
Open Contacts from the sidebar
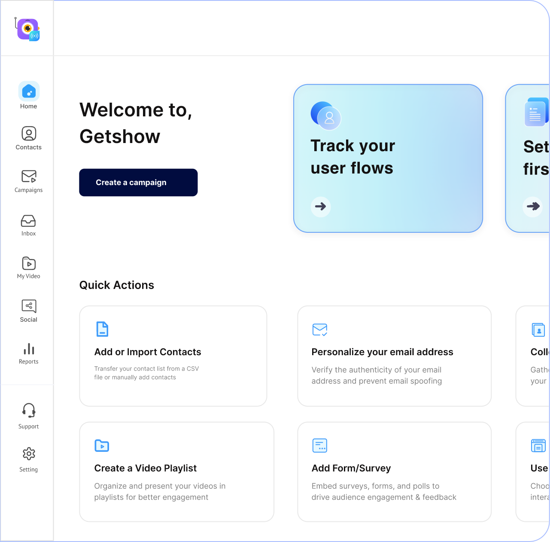coord(29,134)
